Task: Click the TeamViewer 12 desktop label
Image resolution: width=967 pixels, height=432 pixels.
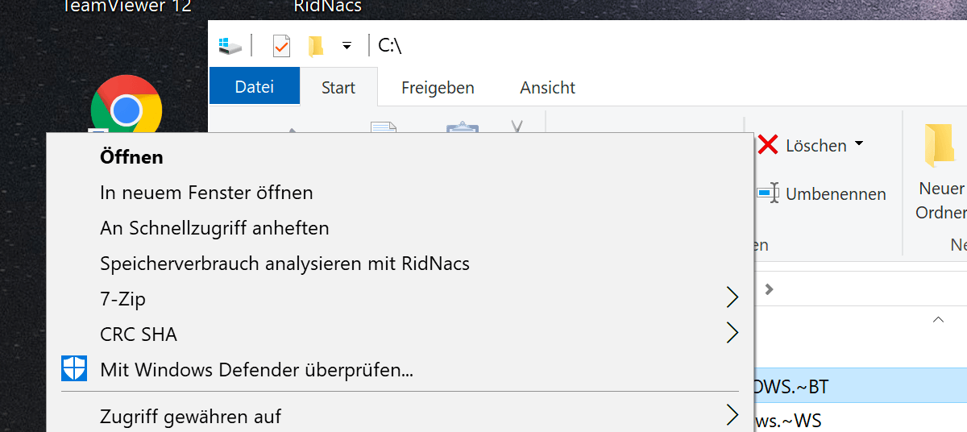Action: pos(127,7)
